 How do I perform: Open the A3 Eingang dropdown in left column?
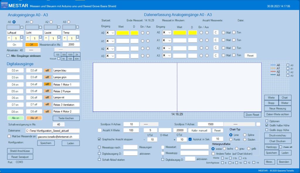pos(110,56)
